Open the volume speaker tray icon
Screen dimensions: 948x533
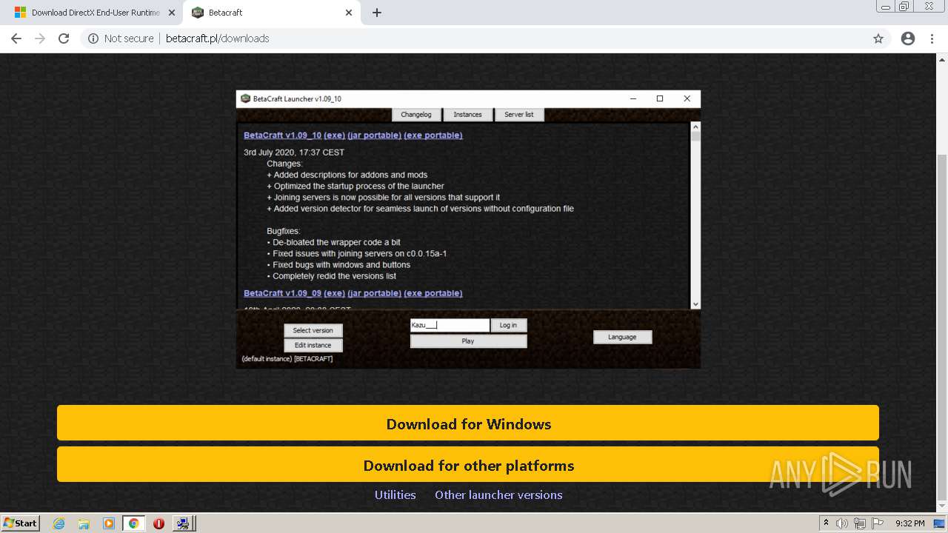842,523
